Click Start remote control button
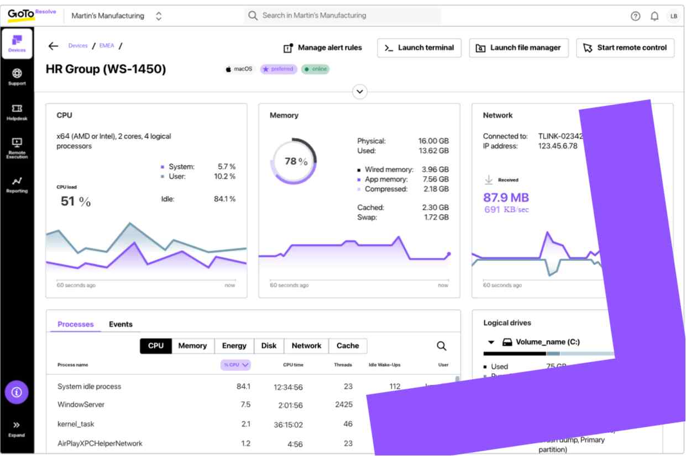The image size is (686, 456). 625,47
